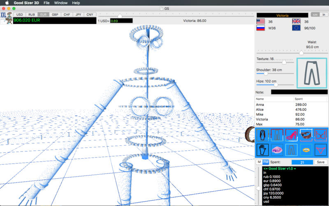Click the 'eur 0.8900' console line
The image size is (329, 206).
click(272, 181)
